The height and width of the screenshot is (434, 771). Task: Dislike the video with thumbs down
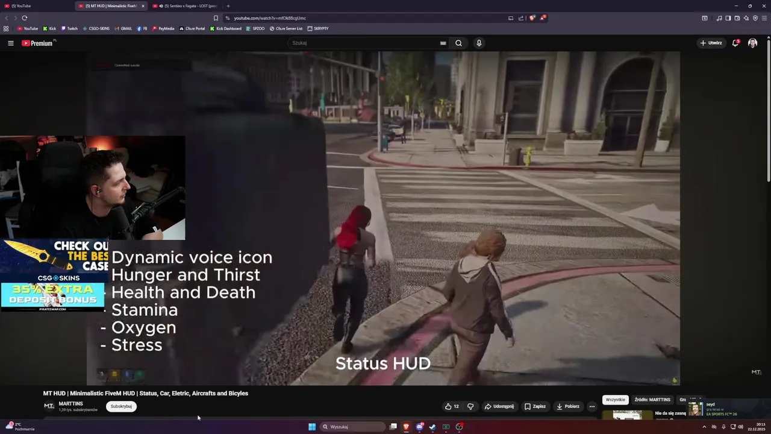pos(470,406)
